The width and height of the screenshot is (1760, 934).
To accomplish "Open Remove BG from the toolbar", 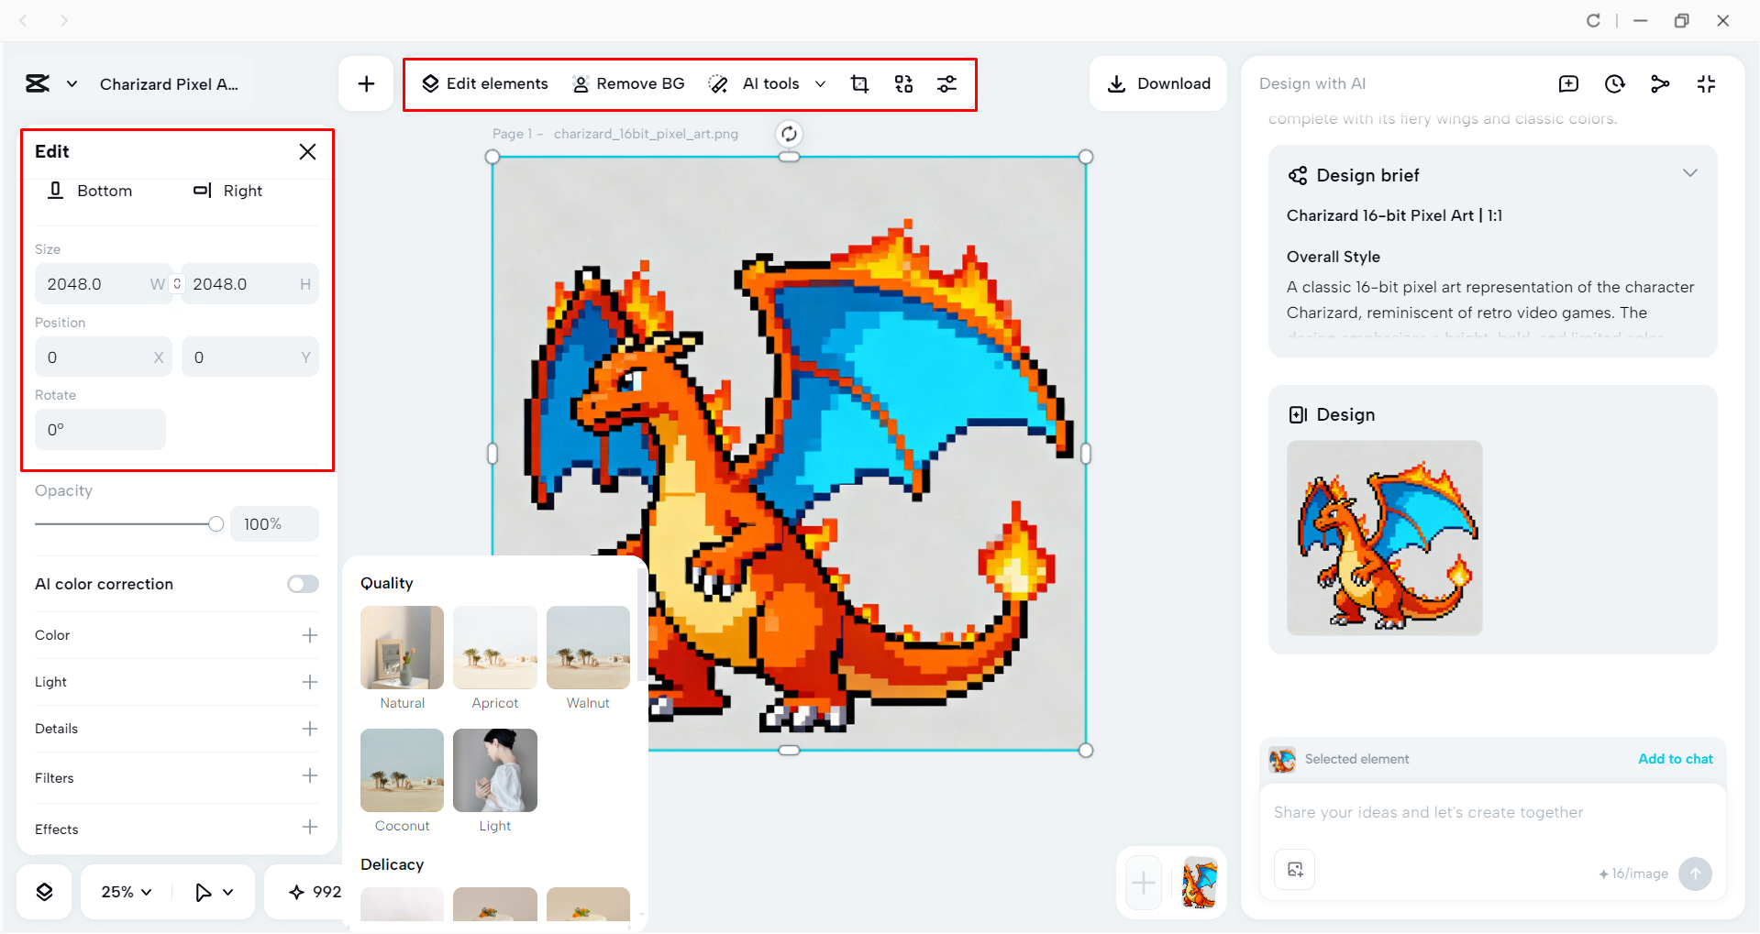I will coord(628,83).
